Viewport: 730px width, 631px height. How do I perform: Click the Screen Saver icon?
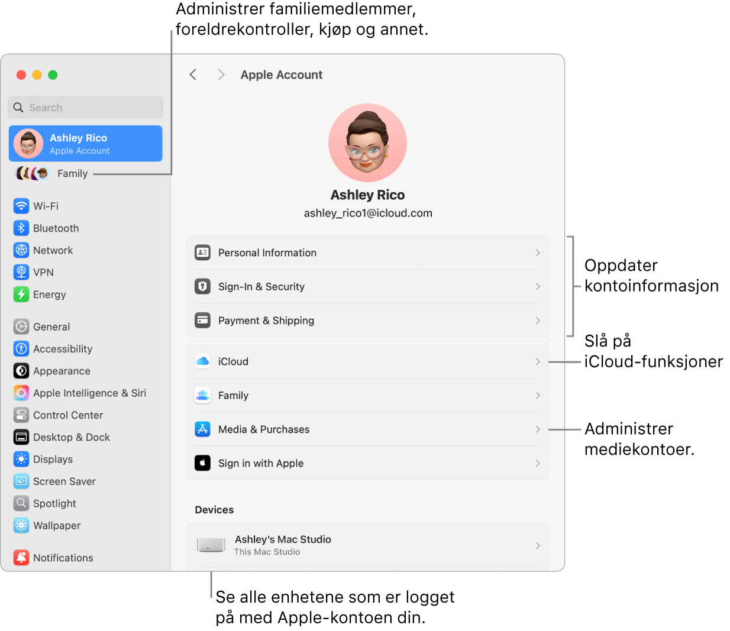pos(21,481)
